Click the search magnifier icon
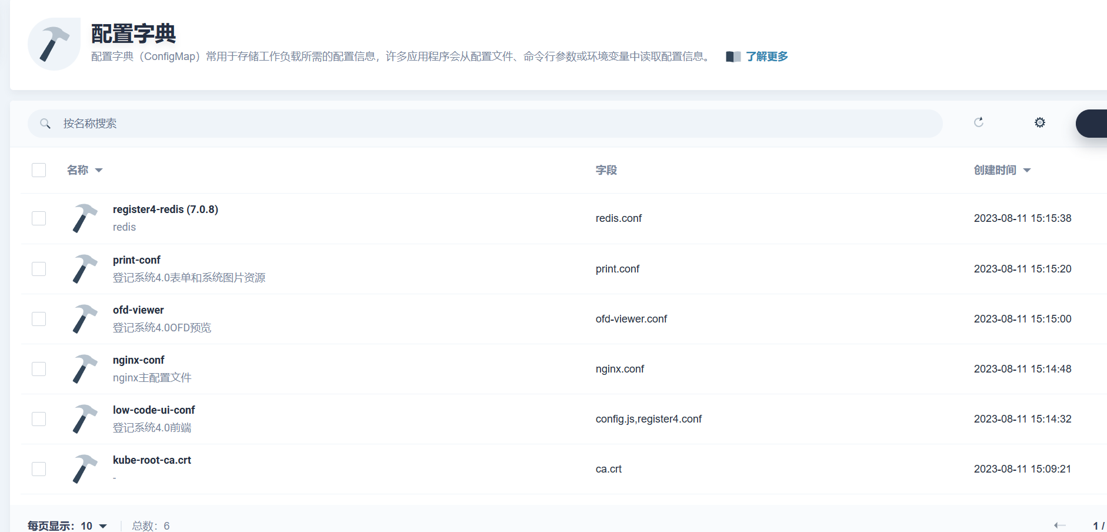 (45, 124)
